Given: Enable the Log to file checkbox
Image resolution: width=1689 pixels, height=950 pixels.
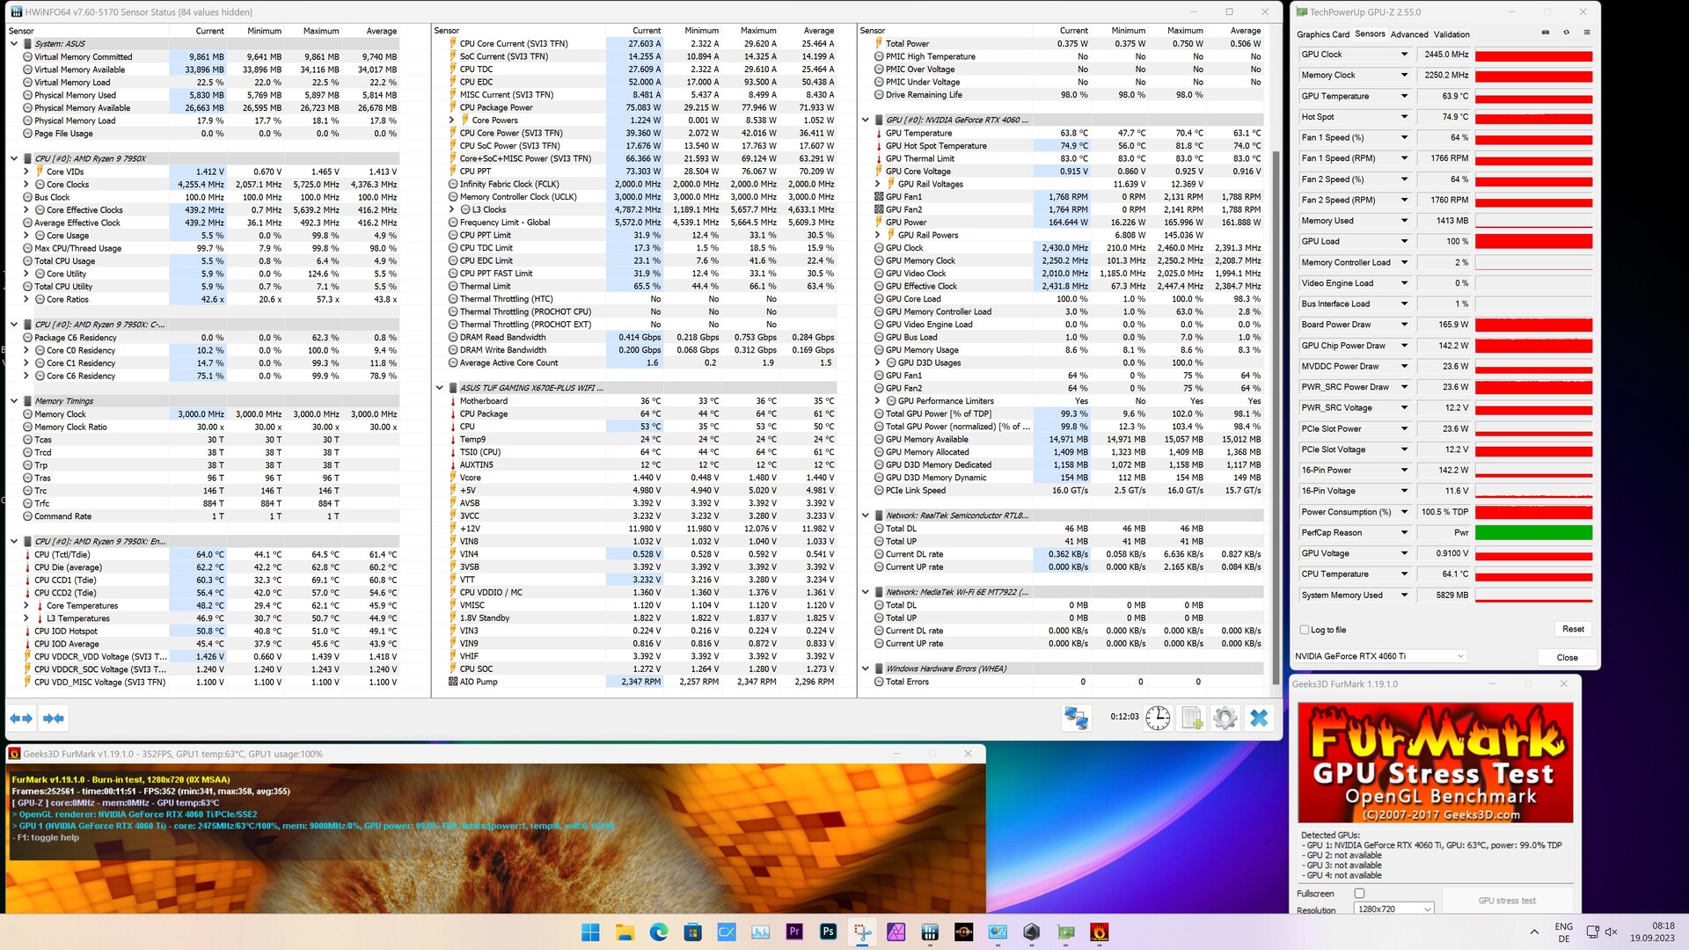Looking at the screenshot, I should (1305, 630).
